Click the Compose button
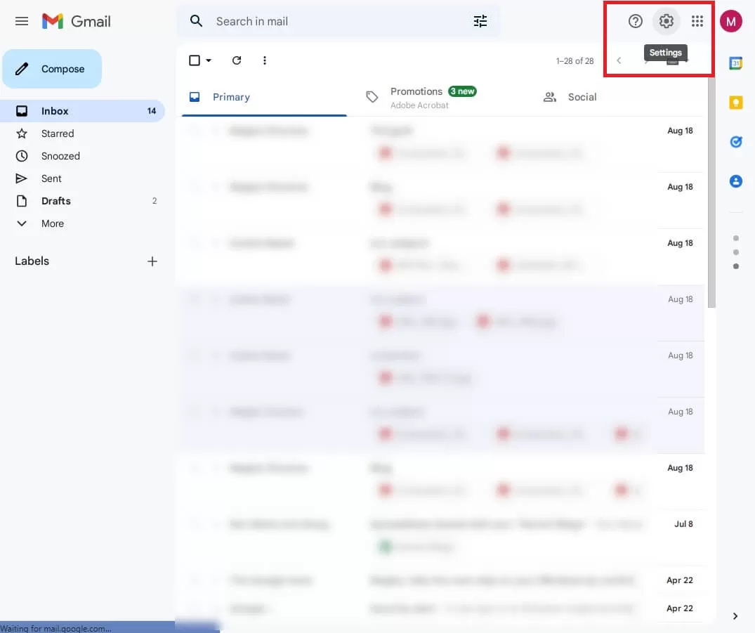 [52, 68]
